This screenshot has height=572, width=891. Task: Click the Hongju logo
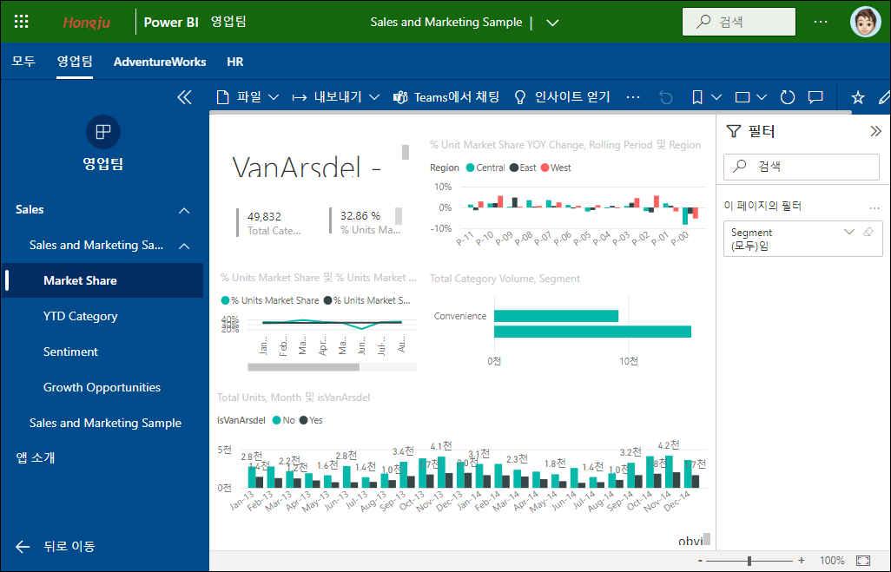tap(86, 23)
